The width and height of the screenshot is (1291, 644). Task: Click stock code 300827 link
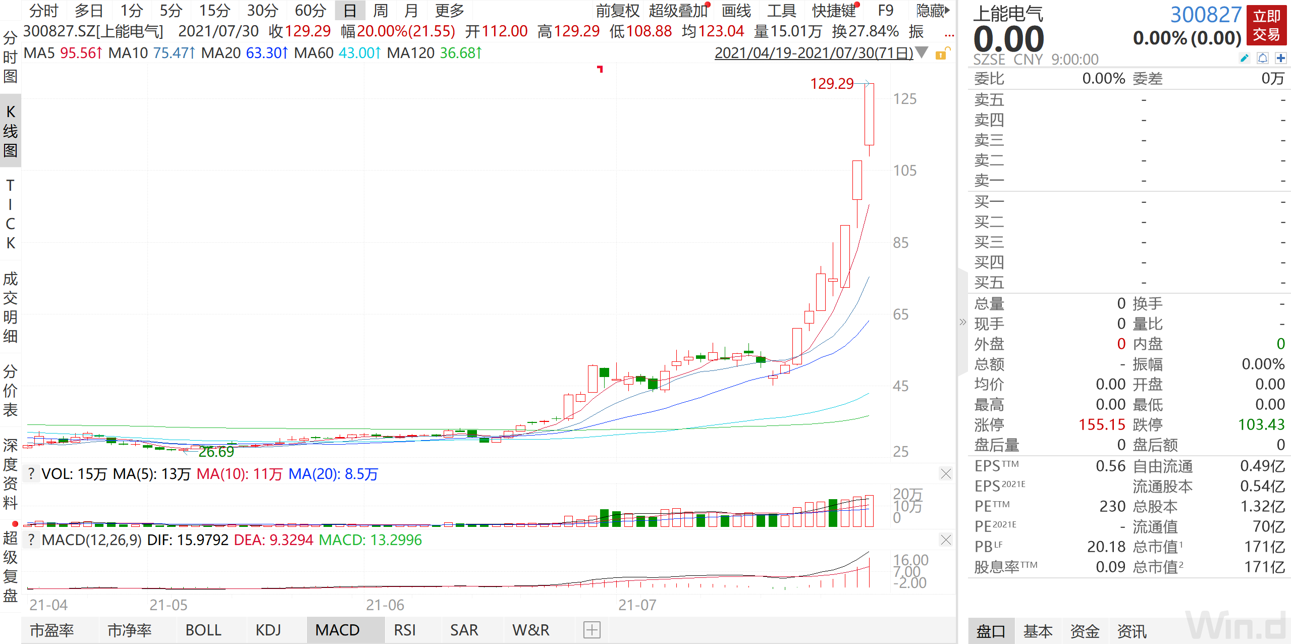[x=1206, y=15]
